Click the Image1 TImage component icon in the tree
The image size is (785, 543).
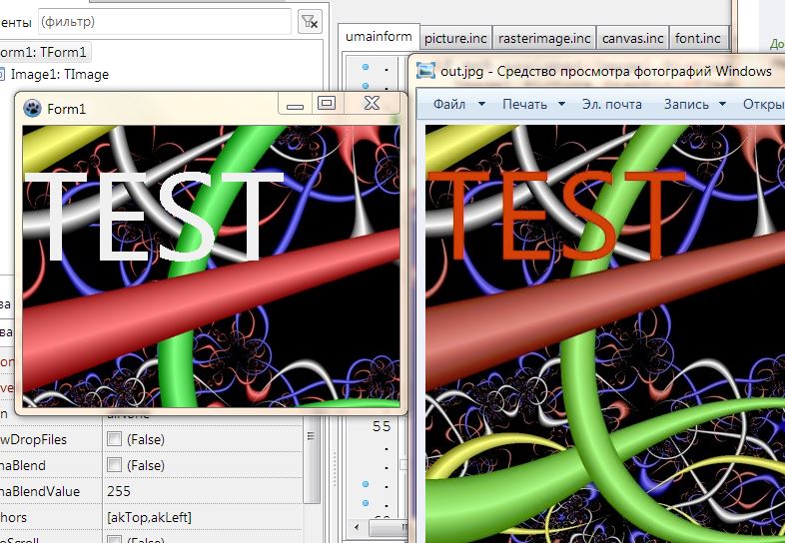point(2,74)
